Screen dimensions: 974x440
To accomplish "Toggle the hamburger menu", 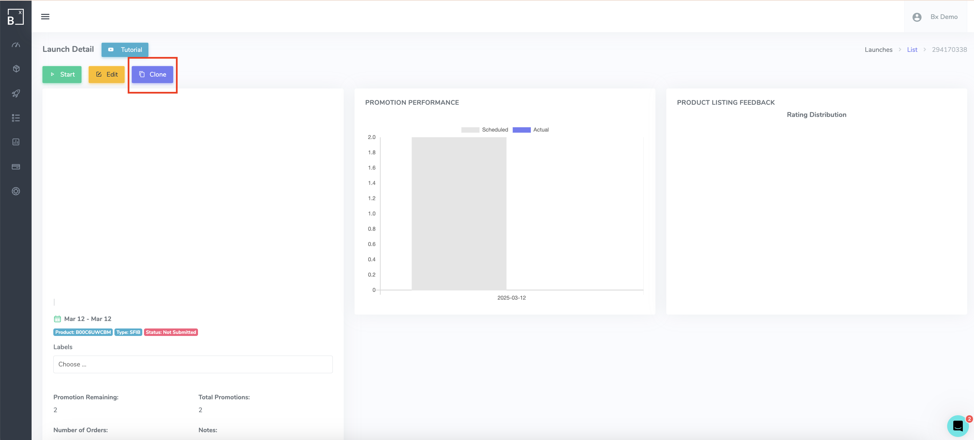I will point(46,17).
